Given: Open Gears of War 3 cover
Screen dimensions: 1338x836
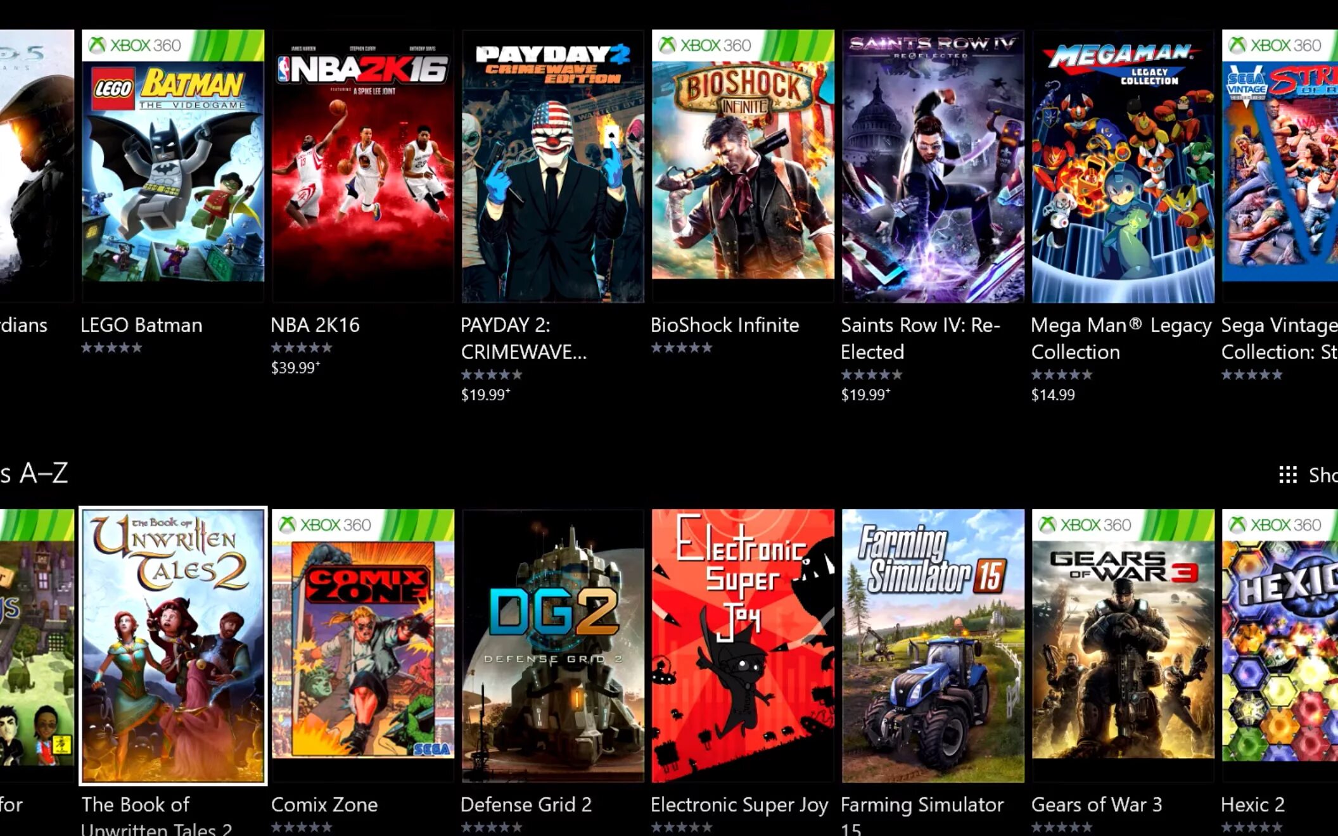Looking at the screenshot, I should click(1123, 646).
